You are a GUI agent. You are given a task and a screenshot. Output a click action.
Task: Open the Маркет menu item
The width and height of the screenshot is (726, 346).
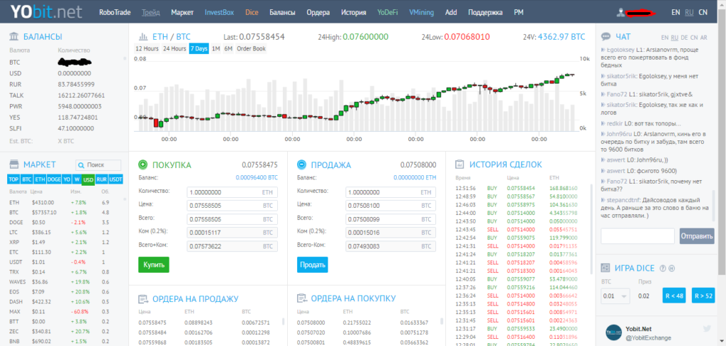(x=182, y=13)
